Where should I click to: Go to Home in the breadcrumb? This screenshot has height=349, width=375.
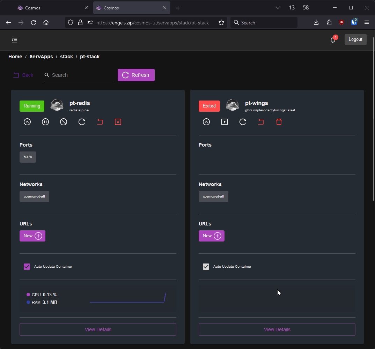(x=15, y=57)
